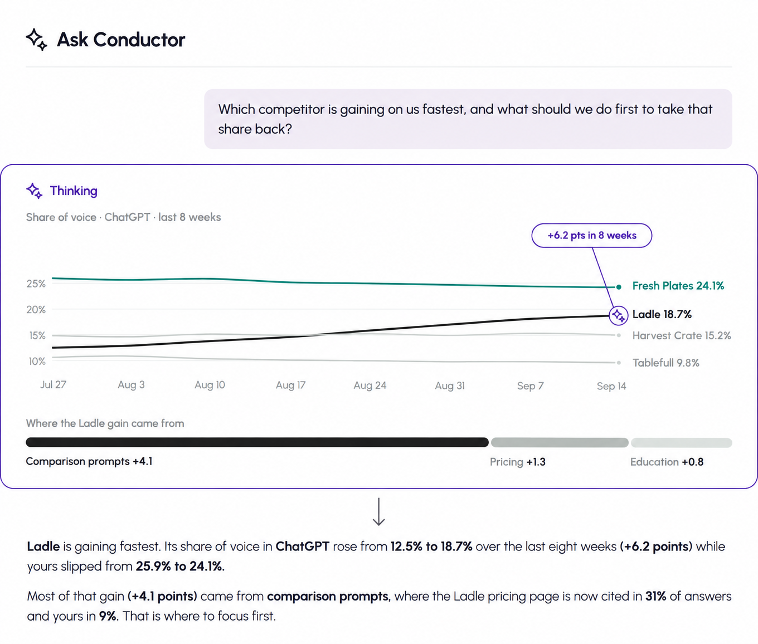Select the +6.2 pts in 8 weeks callout
The height and width of the screenshot is (644, 758).
592,236
